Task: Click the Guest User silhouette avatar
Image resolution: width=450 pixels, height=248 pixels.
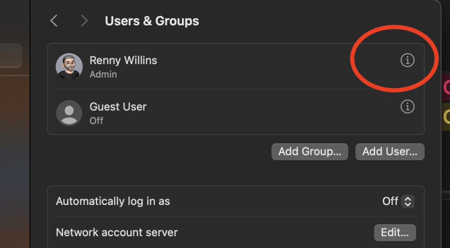Action: (69, 113)
